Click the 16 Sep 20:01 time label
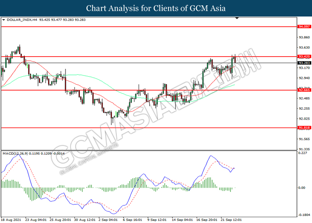The width and height of the screenshot is (312, 223). click(x=207, y=220)
